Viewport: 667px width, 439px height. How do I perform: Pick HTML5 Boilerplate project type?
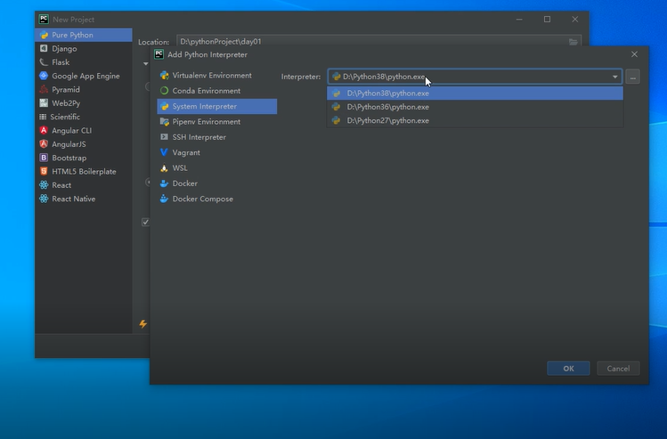(84, 171)
